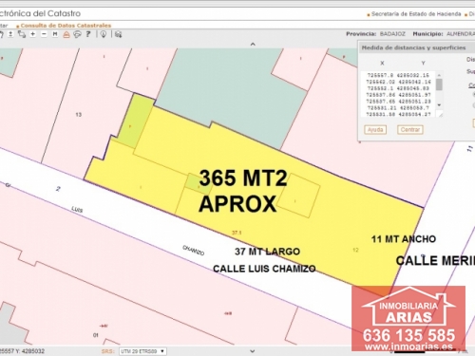Click the Centrar button

click(410, 130)
